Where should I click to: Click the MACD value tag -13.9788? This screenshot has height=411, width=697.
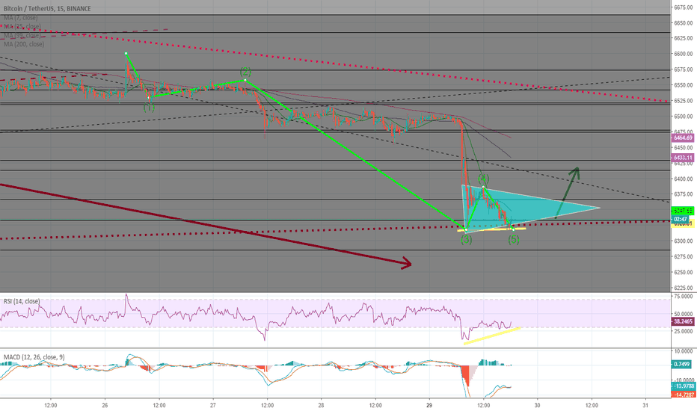coord(682,386)
